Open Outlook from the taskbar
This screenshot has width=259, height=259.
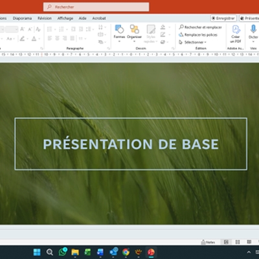[113, 252]
